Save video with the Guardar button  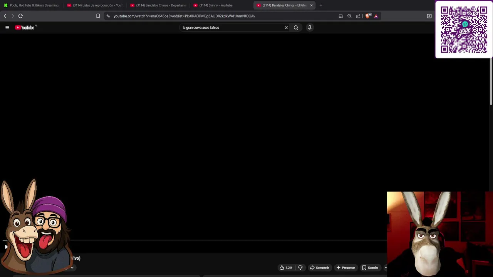370,267
